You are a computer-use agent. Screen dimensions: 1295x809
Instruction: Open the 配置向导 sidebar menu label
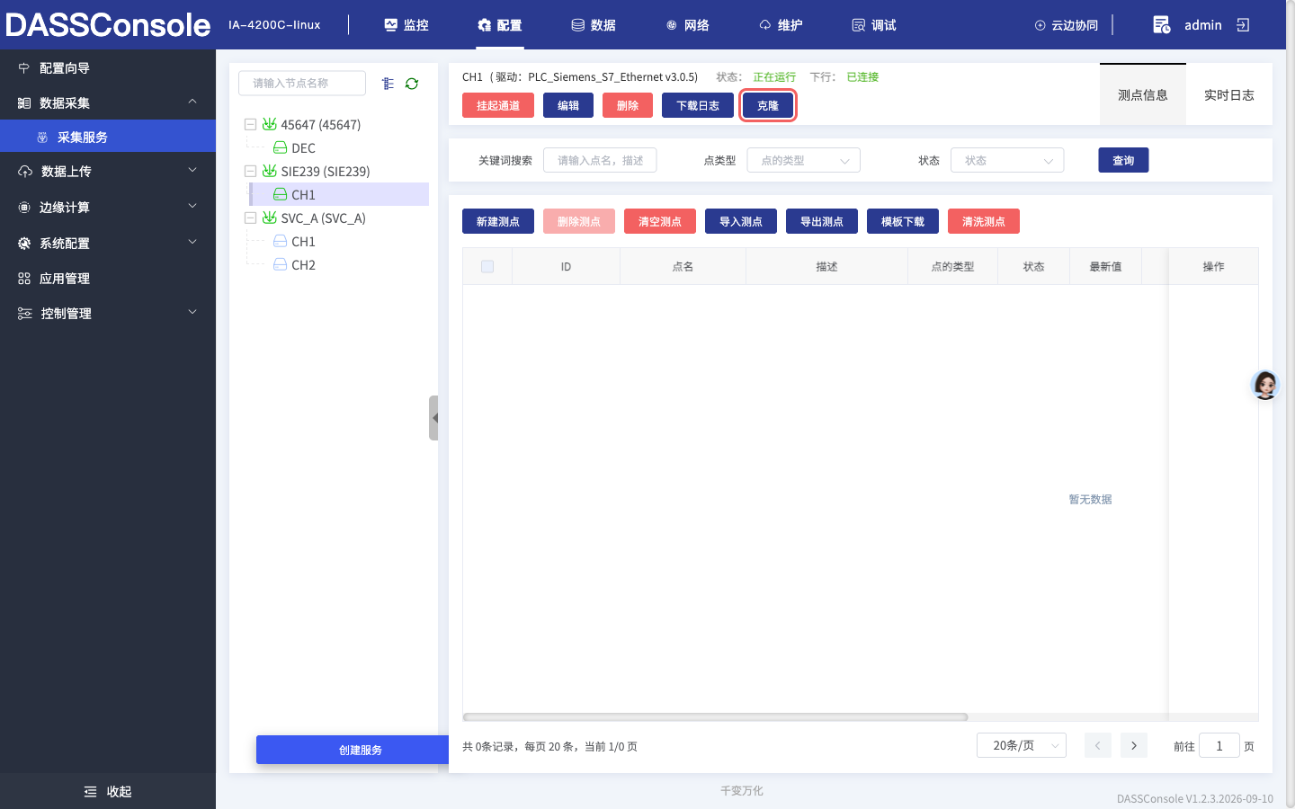coord(65,68)
